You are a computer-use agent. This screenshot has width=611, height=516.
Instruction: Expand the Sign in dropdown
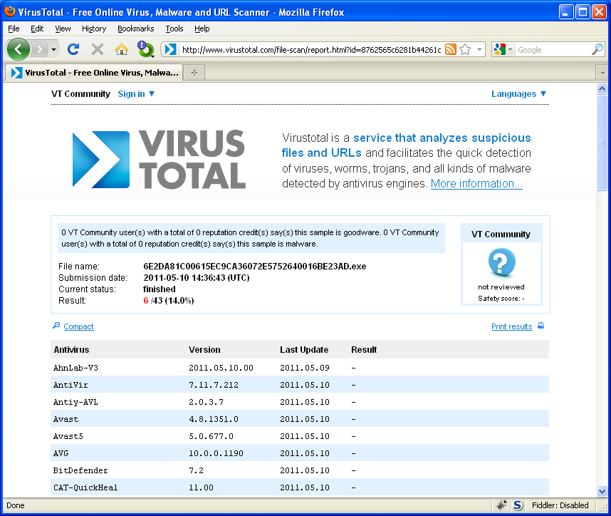pos(136,94)
